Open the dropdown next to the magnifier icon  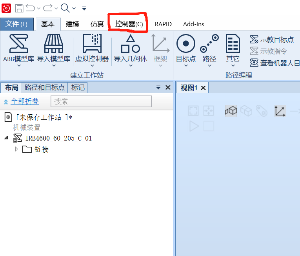[x=74, y=8]
